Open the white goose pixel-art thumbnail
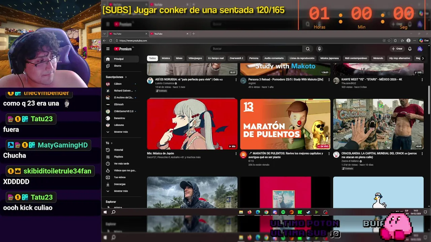 point(378,192)
